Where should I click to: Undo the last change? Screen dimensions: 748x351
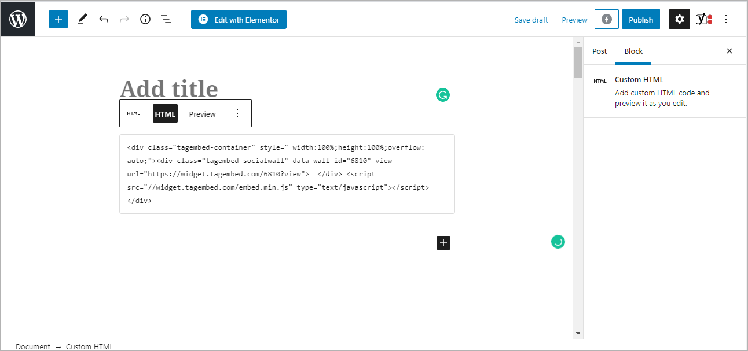pos(104,19)
